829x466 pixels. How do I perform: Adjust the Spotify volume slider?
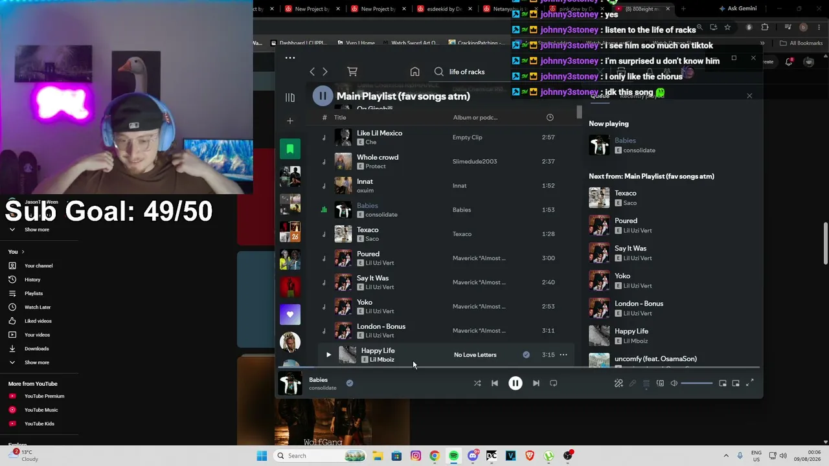point(697,384)
